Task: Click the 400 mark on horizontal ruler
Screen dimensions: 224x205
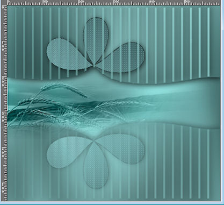Action: tap(152, 2)
